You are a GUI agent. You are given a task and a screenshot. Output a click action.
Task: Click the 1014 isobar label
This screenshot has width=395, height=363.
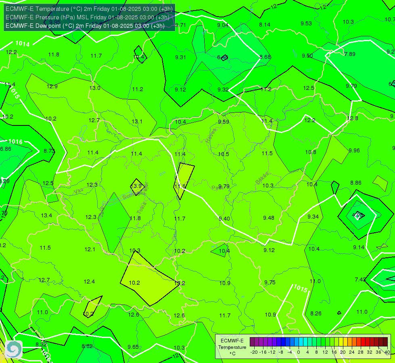point(23,44)
